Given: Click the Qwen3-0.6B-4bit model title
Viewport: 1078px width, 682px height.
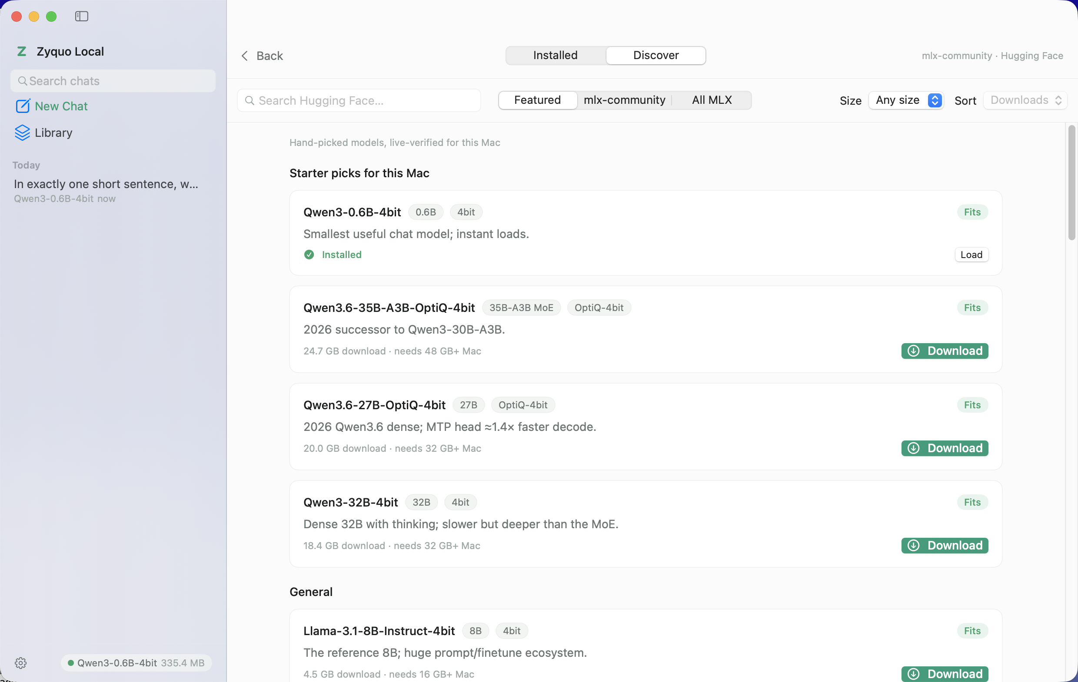Looking at the screenshot, I should pos(353,212).
